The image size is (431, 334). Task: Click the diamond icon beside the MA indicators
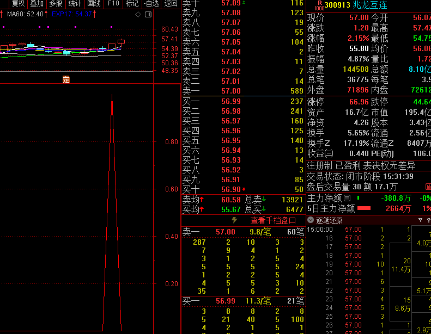click(138, 14)
